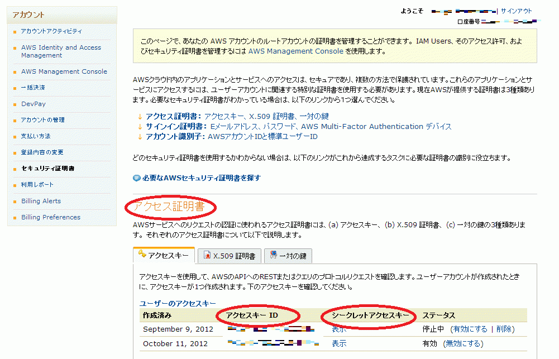This screenshot has height=359, width=559.
Task: Click the アカウント sidebar heading
Action: pyautogui.click(x=28, y=15)
